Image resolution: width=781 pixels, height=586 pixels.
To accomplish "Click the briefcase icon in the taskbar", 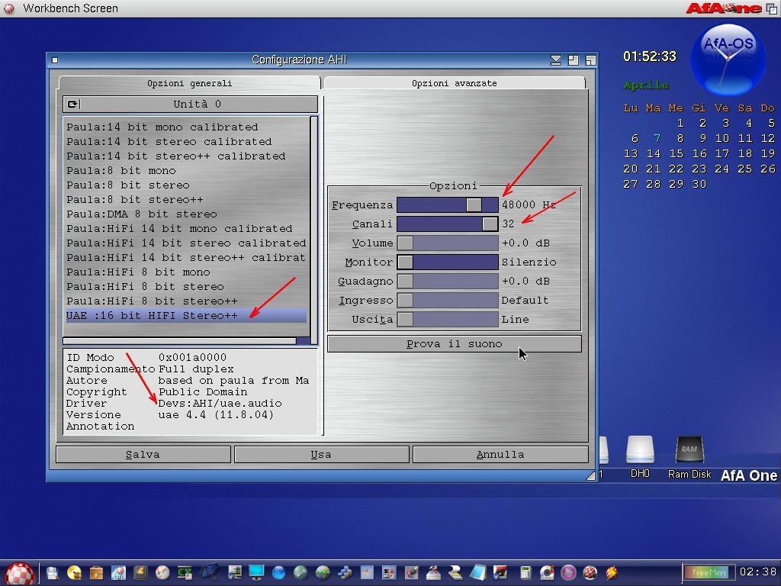I will tap(96, 572).
